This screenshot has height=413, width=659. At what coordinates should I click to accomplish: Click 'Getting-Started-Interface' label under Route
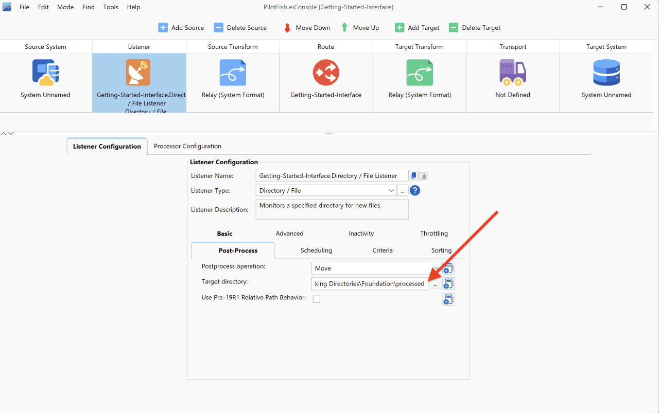(x=326, y=95)
